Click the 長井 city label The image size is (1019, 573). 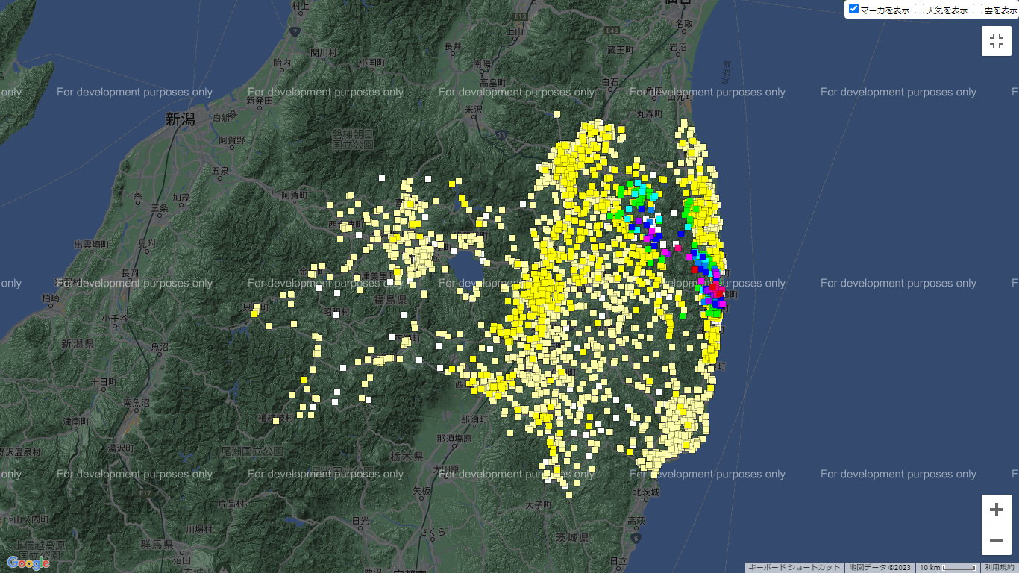click(x=453, y=46)
